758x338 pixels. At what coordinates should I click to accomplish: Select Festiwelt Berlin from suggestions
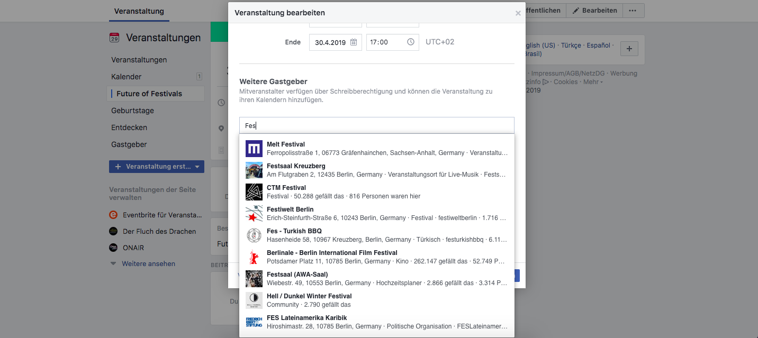(377, 214)
